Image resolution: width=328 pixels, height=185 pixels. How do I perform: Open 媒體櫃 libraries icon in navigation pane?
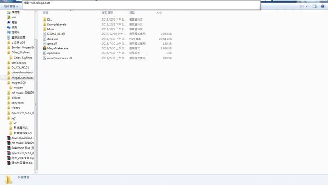click(x=9, y=12)
